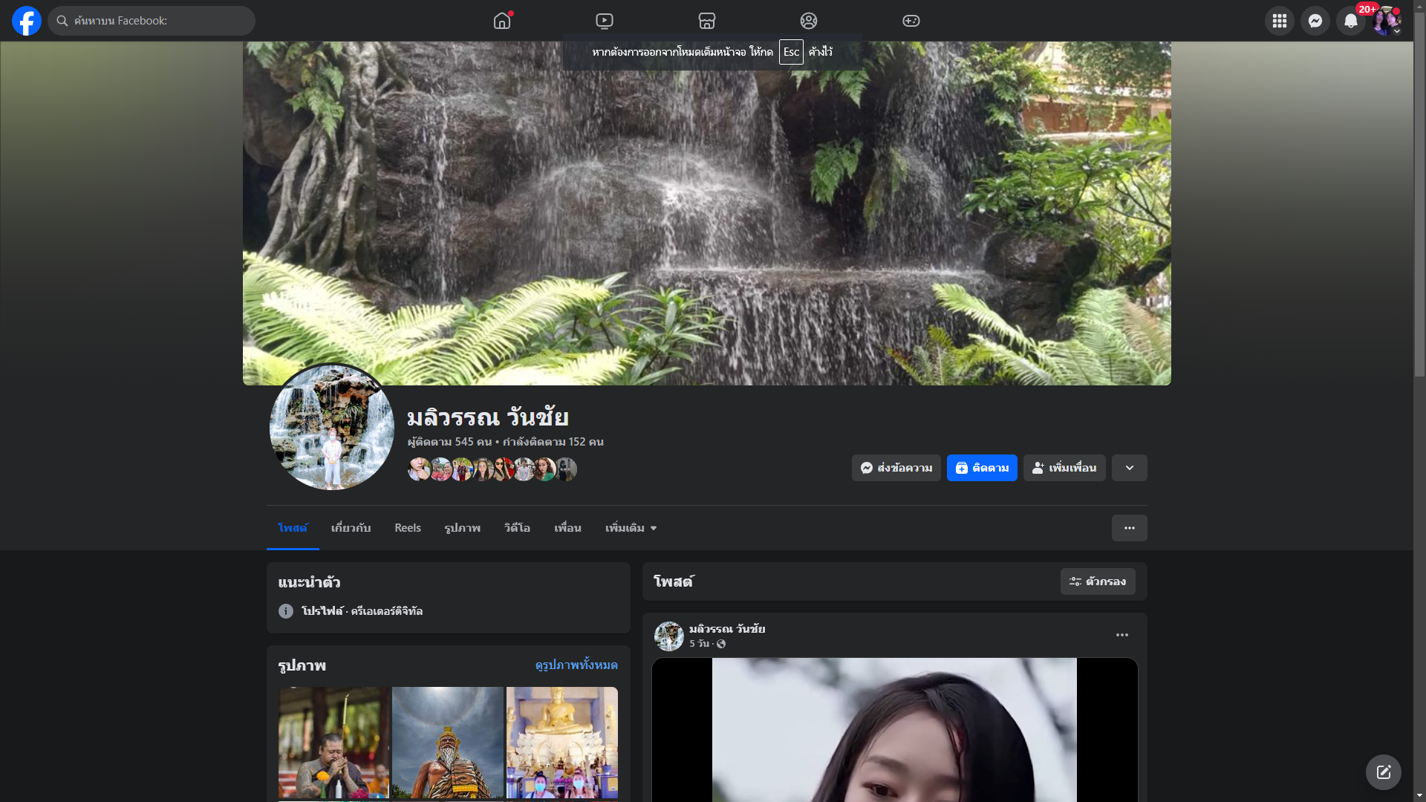This screenshot has width=1426, height=802.
Task: Open the ตัวกรอง posts filter button
Action: click(1097, 581)
